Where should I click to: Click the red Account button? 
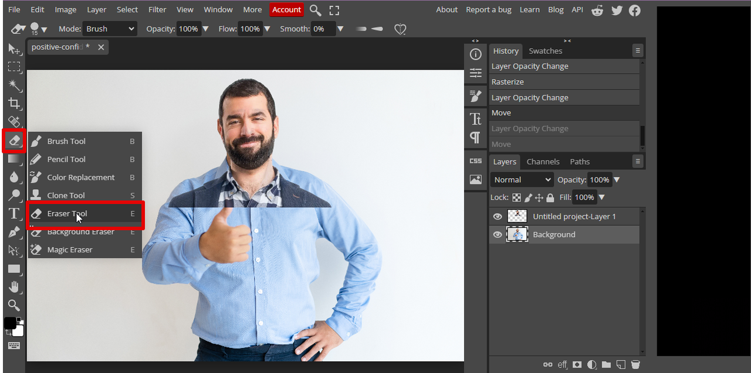(x=287, y=10)
